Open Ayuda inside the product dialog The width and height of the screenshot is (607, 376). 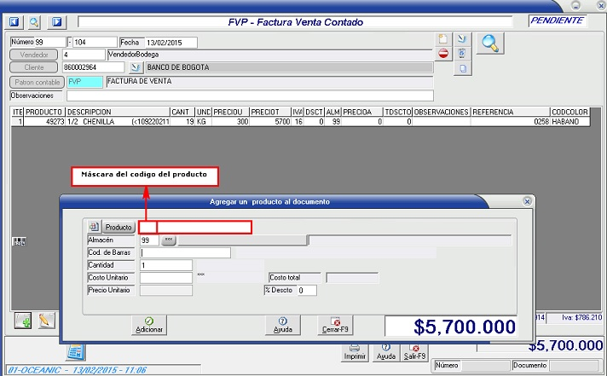point(282,324)
